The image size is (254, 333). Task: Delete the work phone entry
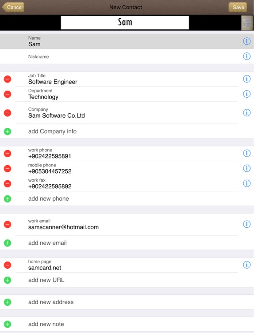8,154
